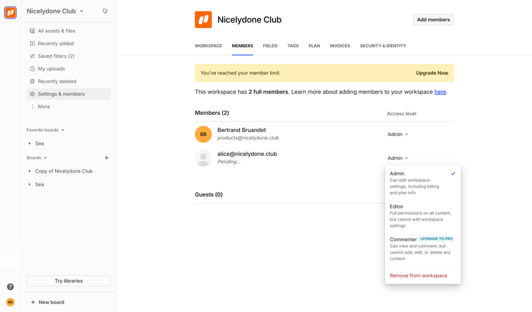The height and width of the screenshot is (312, 532).
Task: Switch to the Invoices tab
Action: click(339, 46)
